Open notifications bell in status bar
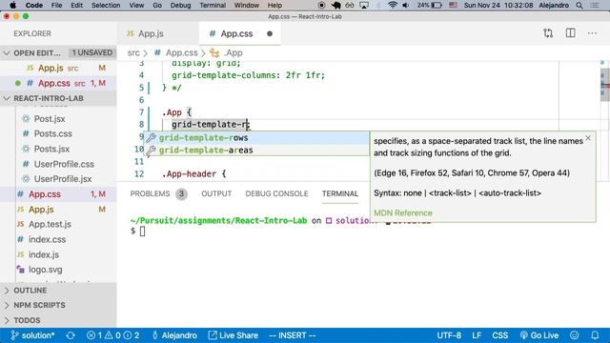The height and width of the screenshot is (343, 610). [595, 335]
